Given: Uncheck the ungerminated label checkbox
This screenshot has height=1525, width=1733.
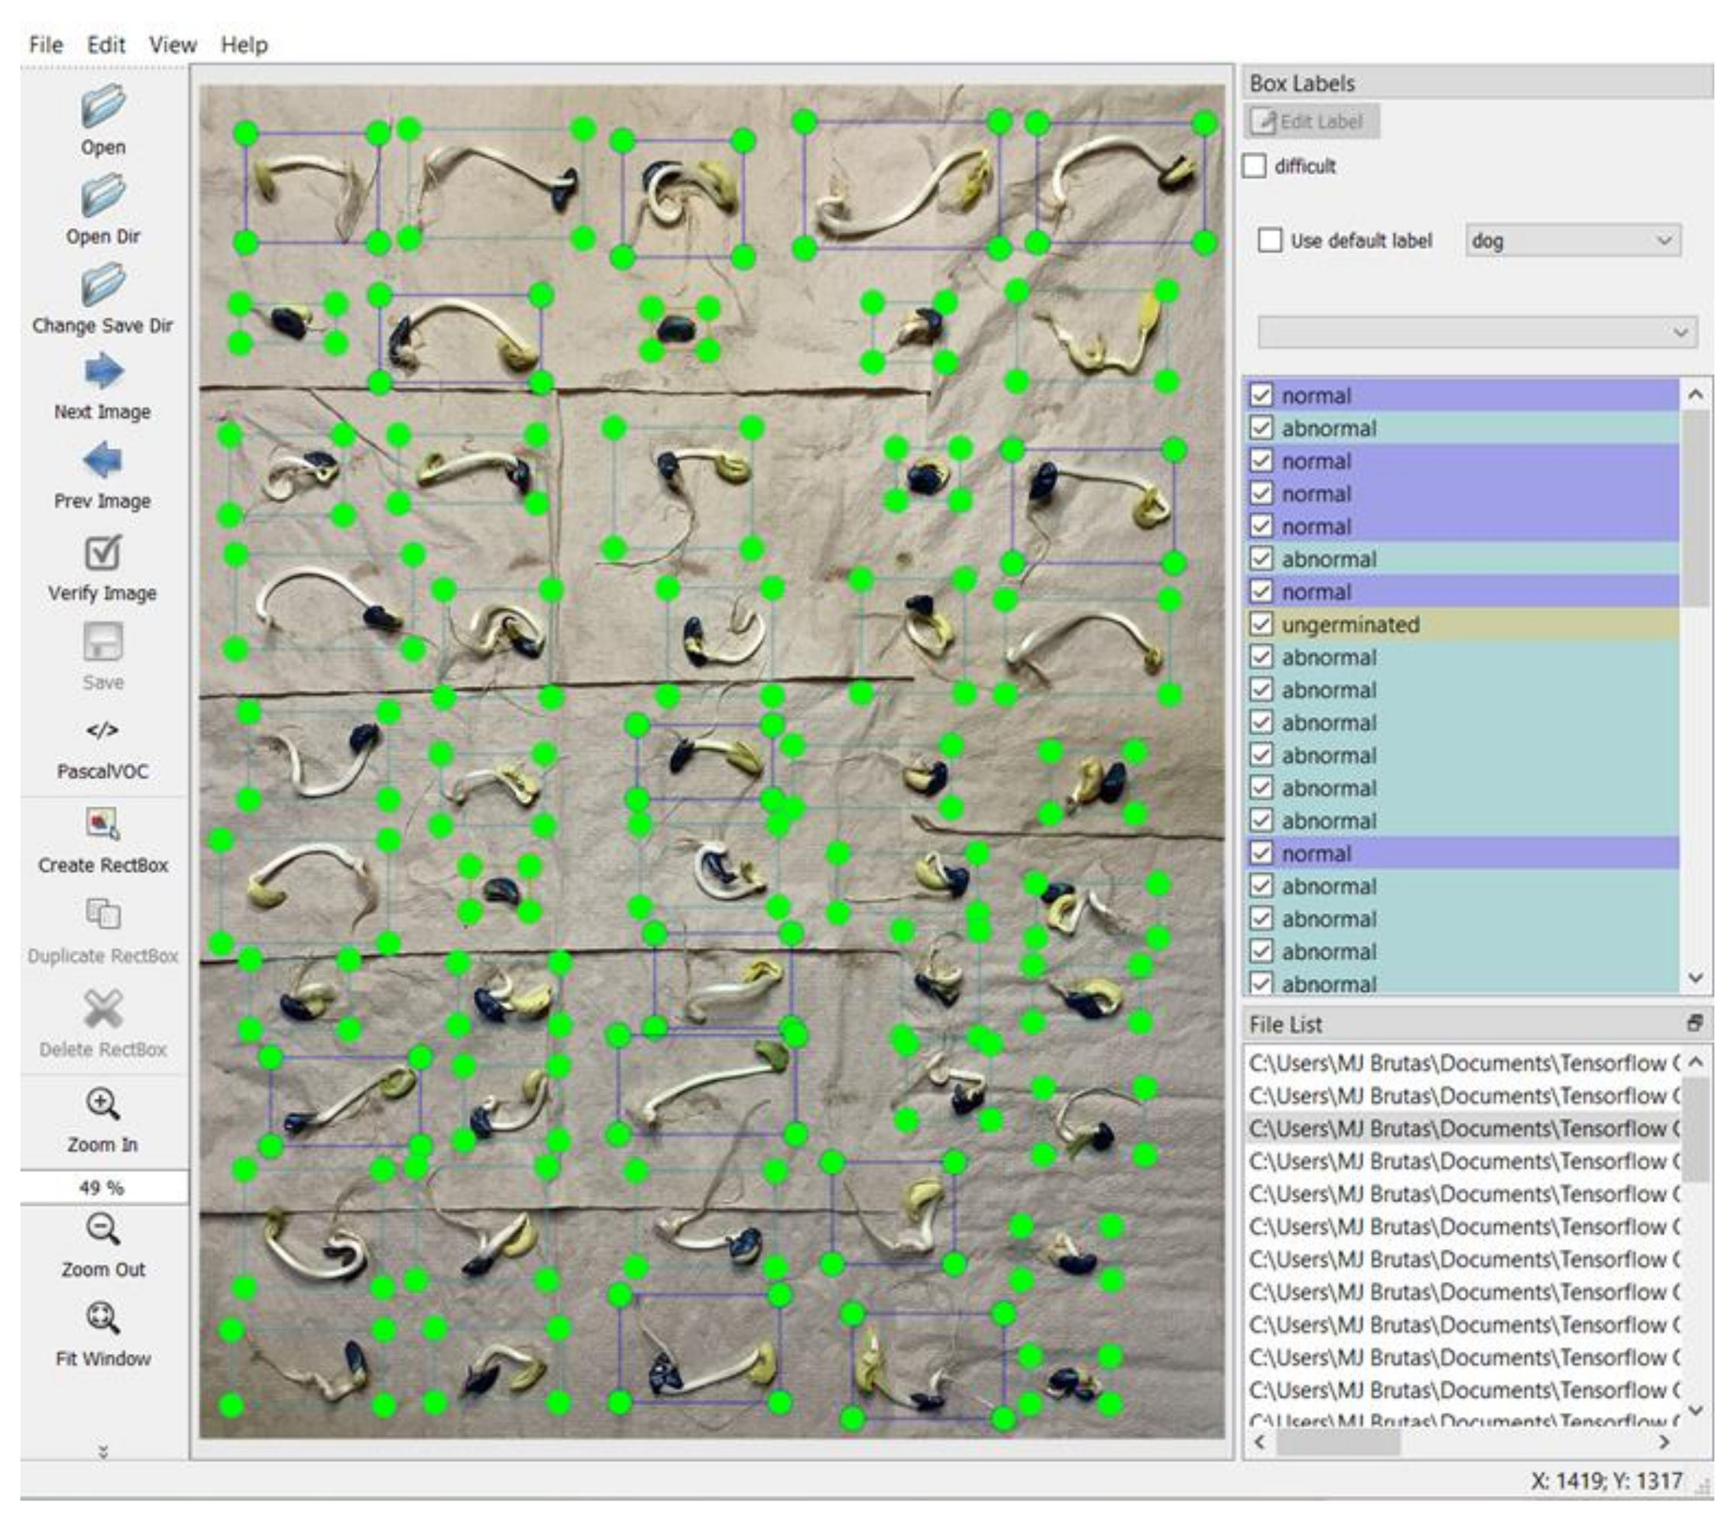Looking at the screenshot, I should coord(1261,625).
